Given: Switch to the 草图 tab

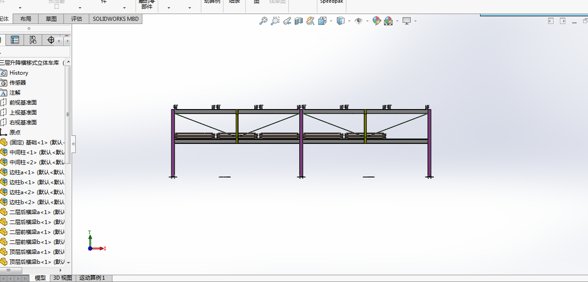Looking at the screenshot, I should tap(51, 19).
